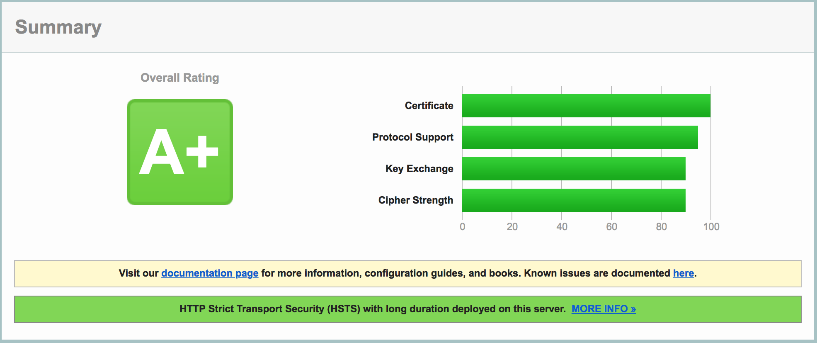817x345 pixels.
Task: Click the Overall Rating caption
Action: point(179,78)
